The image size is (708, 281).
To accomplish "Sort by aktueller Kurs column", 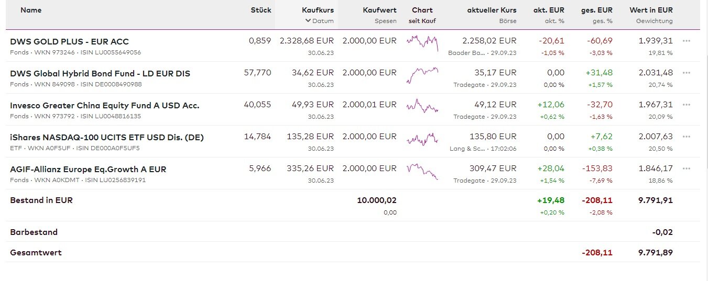I will coord(492,10).
